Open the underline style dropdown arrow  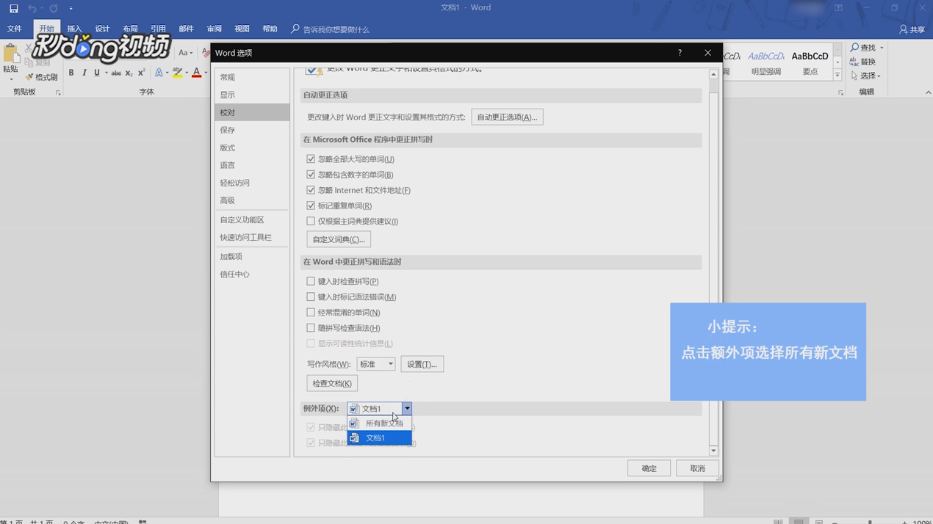(106, 73)
